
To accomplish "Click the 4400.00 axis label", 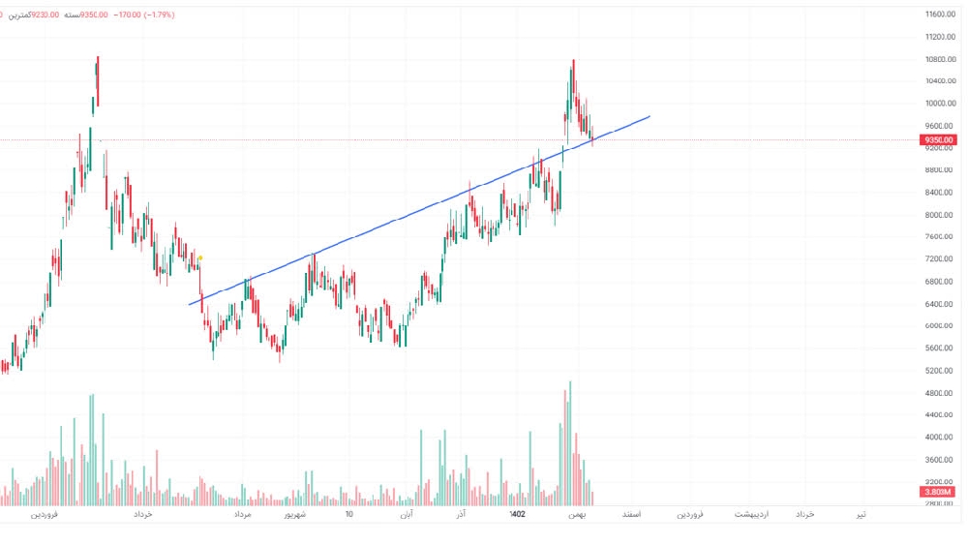I will (940, 414).
